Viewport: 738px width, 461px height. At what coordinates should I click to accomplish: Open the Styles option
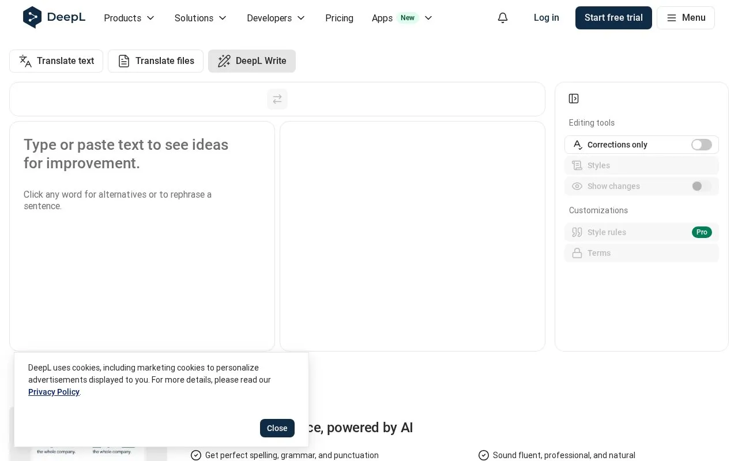pos(642,165)
